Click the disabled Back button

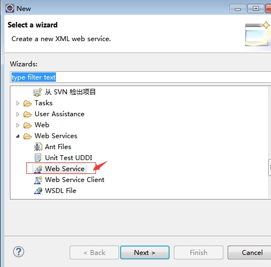[94, 253]
